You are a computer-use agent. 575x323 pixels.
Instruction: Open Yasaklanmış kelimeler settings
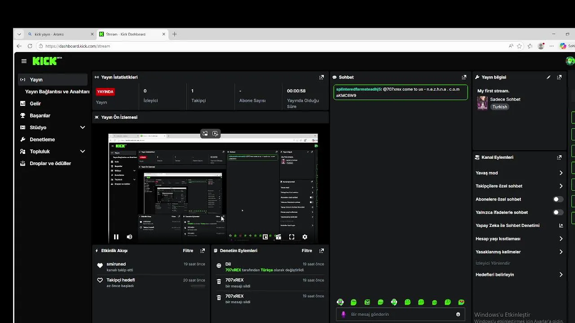[519, 252]
